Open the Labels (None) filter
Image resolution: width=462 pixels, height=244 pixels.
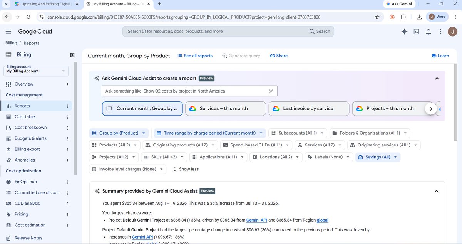coord(329,157)
